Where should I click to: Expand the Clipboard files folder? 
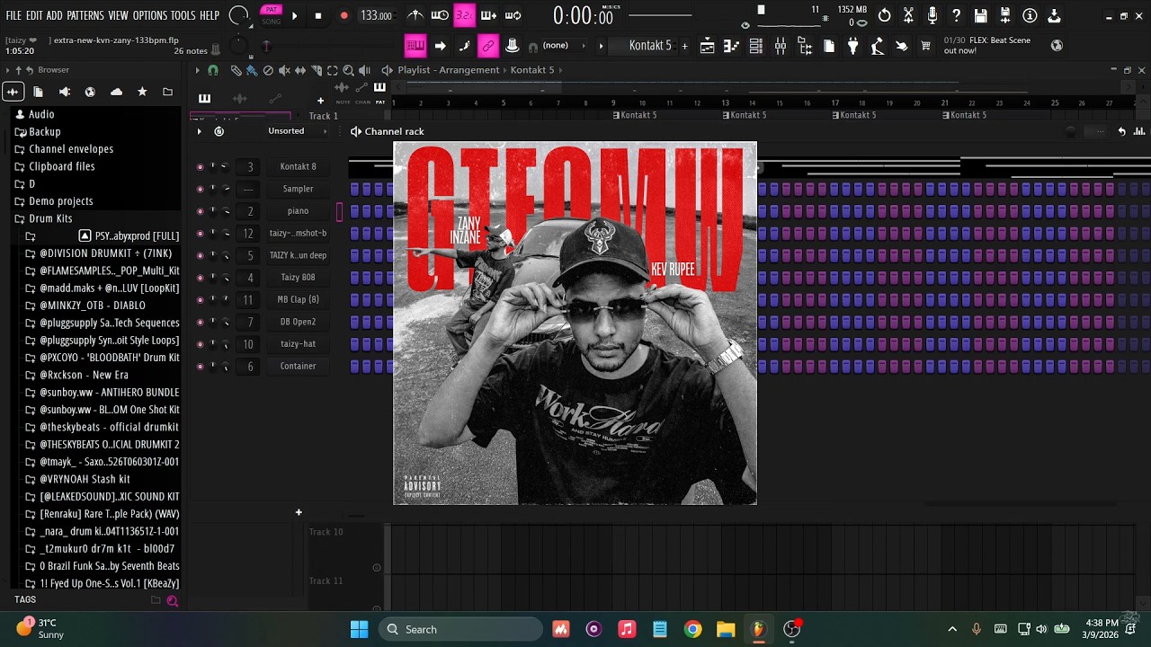(61, 166)
